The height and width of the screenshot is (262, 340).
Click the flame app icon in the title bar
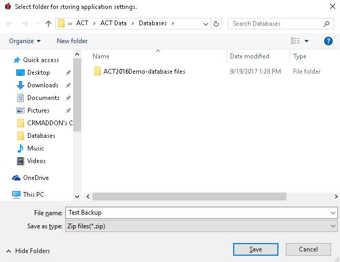[x=8, y=6]
